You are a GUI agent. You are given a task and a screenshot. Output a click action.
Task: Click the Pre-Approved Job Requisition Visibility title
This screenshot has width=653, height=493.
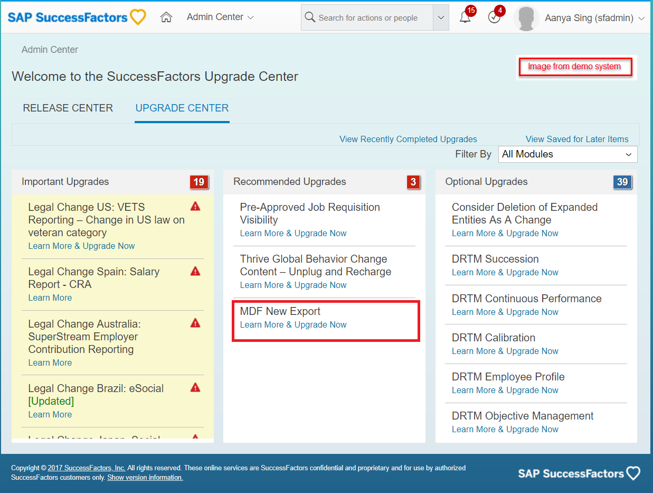click(310, 213)
